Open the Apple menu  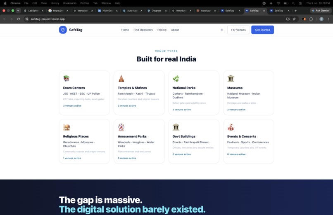5,3
